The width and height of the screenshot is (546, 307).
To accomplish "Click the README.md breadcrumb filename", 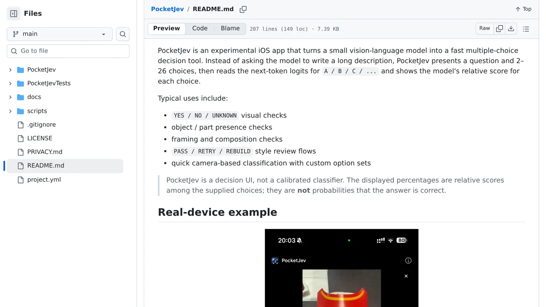I will pos(213,9).
